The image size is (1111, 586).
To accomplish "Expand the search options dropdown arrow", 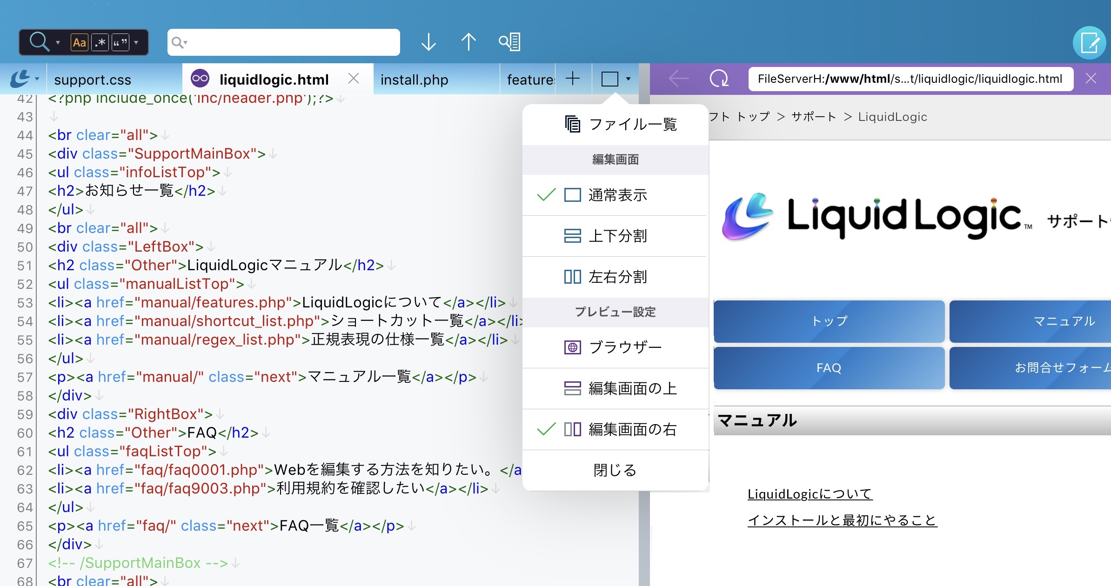I will pos(136,42).
